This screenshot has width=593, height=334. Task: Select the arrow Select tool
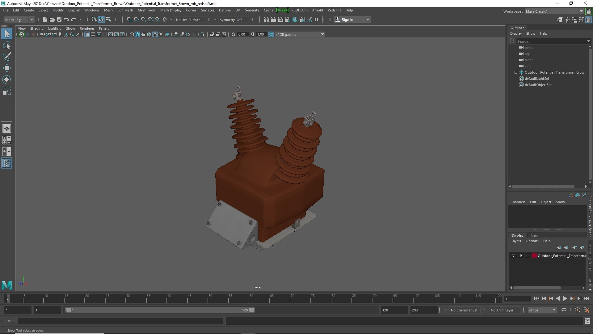point(7,34)
